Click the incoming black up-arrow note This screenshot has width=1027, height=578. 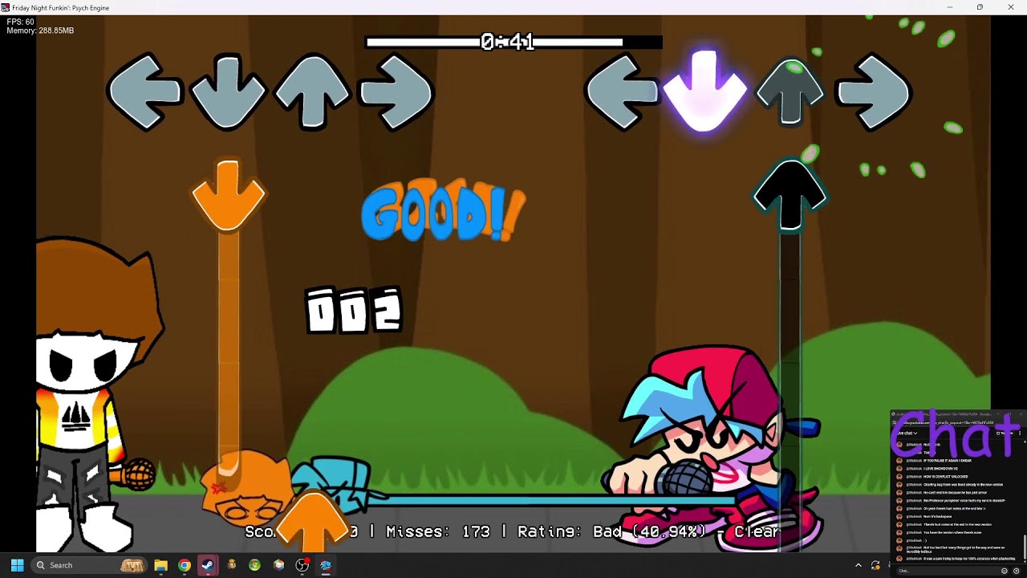(x=790, y=195)
